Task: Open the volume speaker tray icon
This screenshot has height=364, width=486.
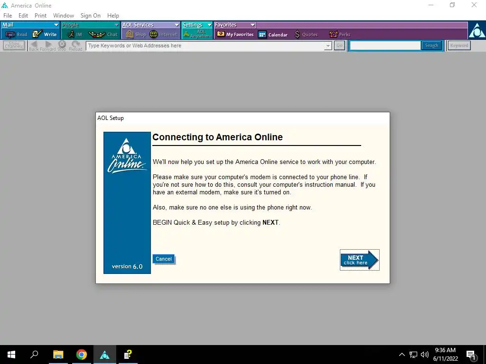Action: click(x=425, y=355)
